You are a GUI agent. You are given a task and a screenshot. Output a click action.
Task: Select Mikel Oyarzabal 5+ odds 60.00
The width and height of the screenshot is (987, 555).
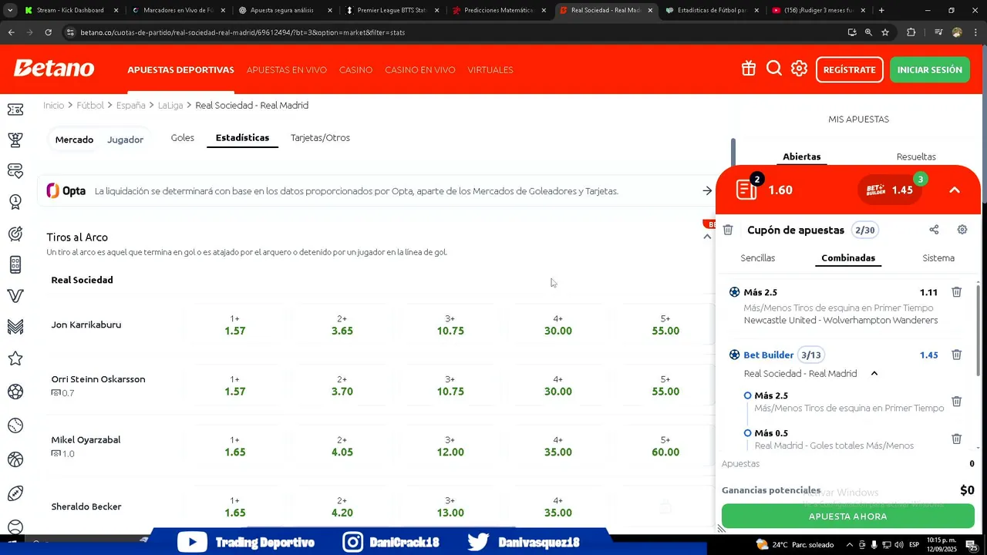665,446
